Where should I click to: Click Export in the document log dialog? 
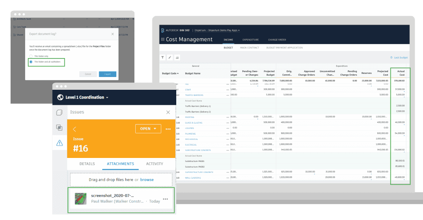pyautogui.click(x=108, y=74)
